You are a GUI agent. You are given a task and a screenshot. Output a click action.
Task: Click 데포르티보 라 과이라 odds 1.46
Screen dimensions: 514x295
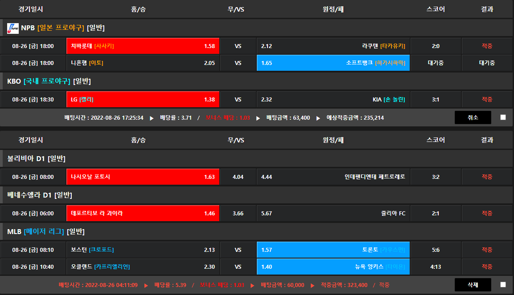143,213
